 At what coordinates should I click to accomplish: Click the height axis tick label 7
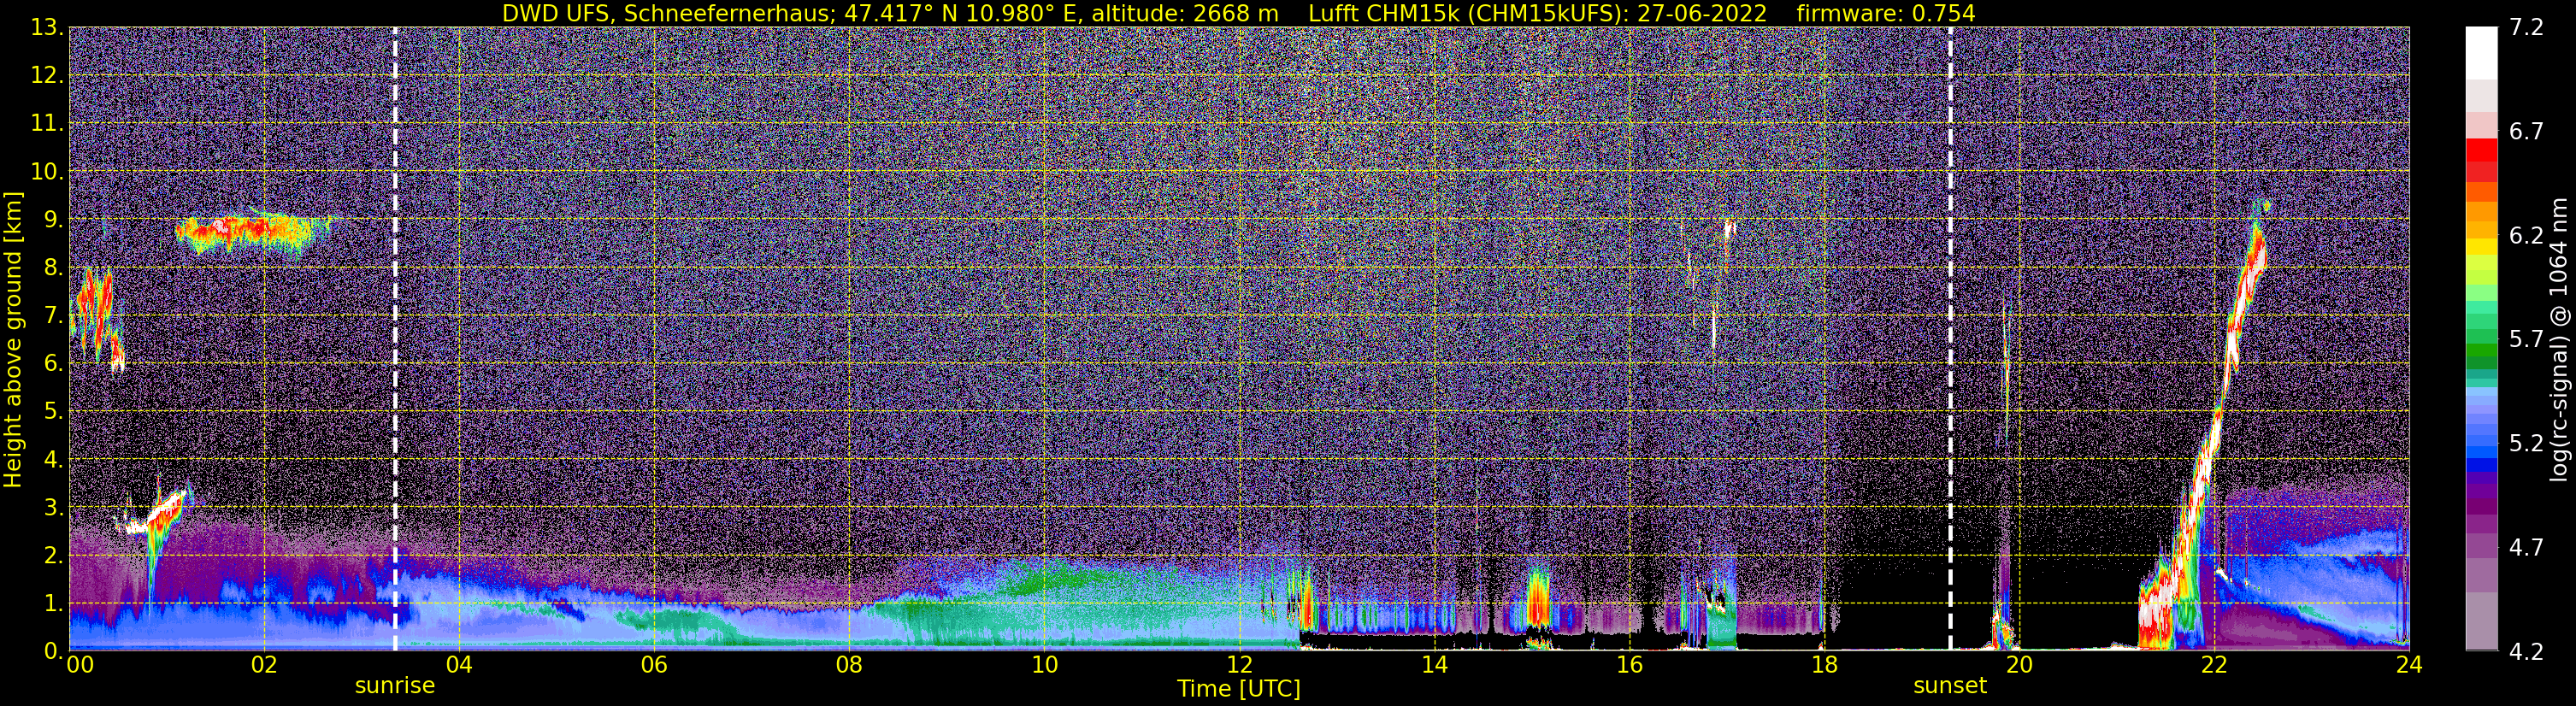[53, 316]
